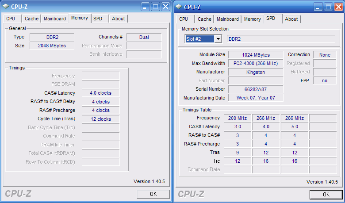Image resolution: width=345 pixels, height=203 pixels.
Task: Open Cache tab in left CPU-Z window
Action: coord(31,19)
